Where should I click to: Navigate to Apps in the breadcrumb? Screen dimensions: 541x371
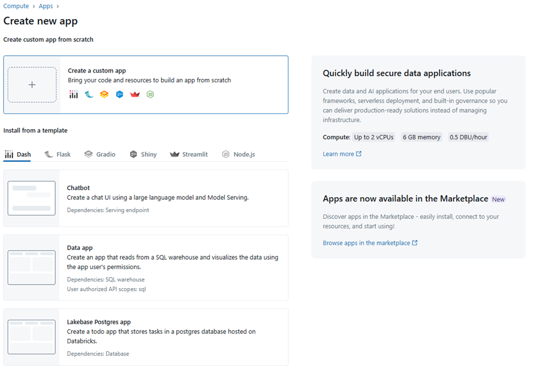(45, 6)
